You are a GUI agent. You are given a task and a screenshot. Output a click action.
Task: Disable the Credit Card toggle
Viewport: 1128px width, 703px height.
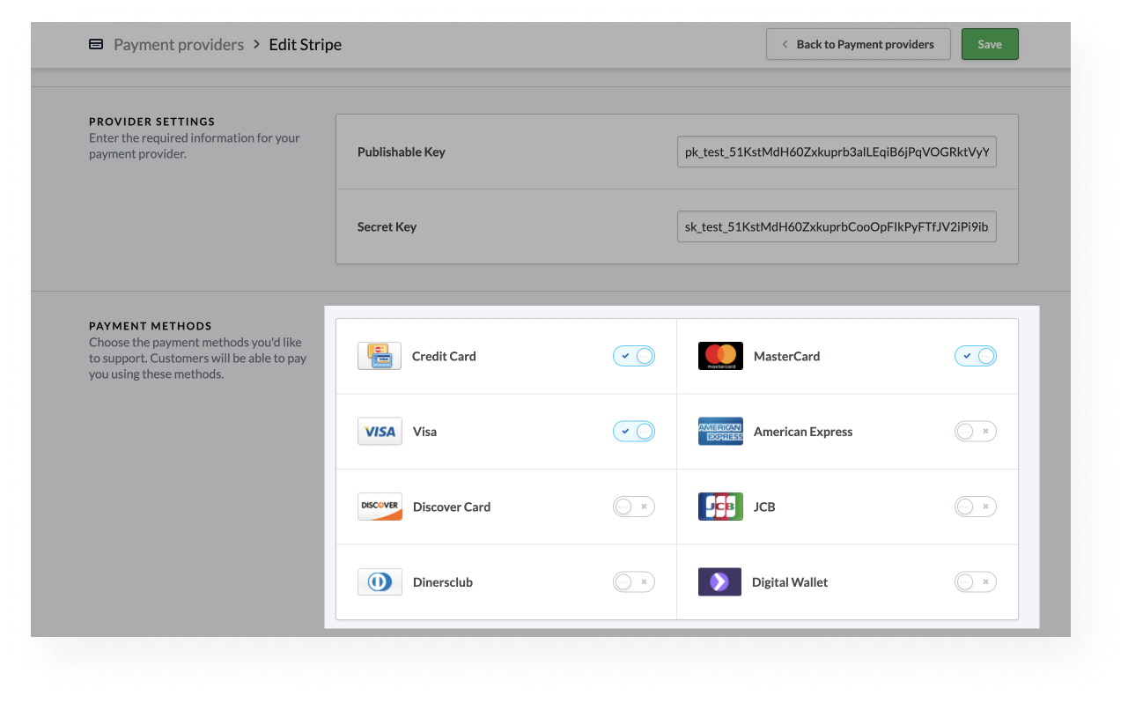634,356
